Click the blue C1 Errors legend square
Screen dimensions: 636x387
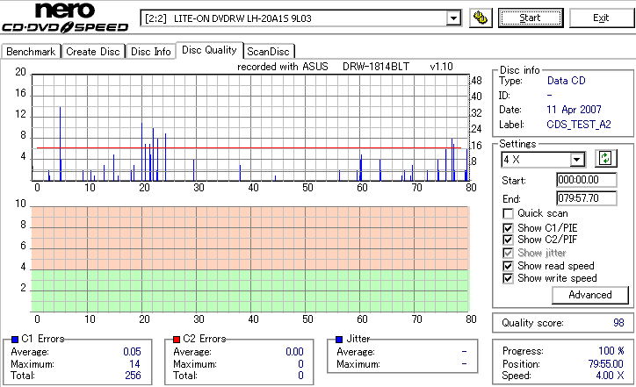click(15, 340)
